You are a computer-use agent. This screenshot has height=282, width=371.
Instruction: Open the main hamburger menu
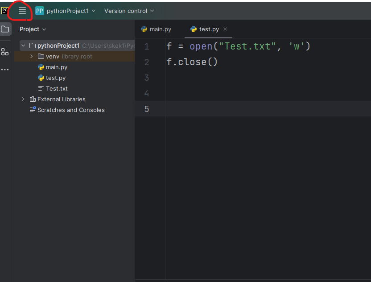(x=22, y=11)
